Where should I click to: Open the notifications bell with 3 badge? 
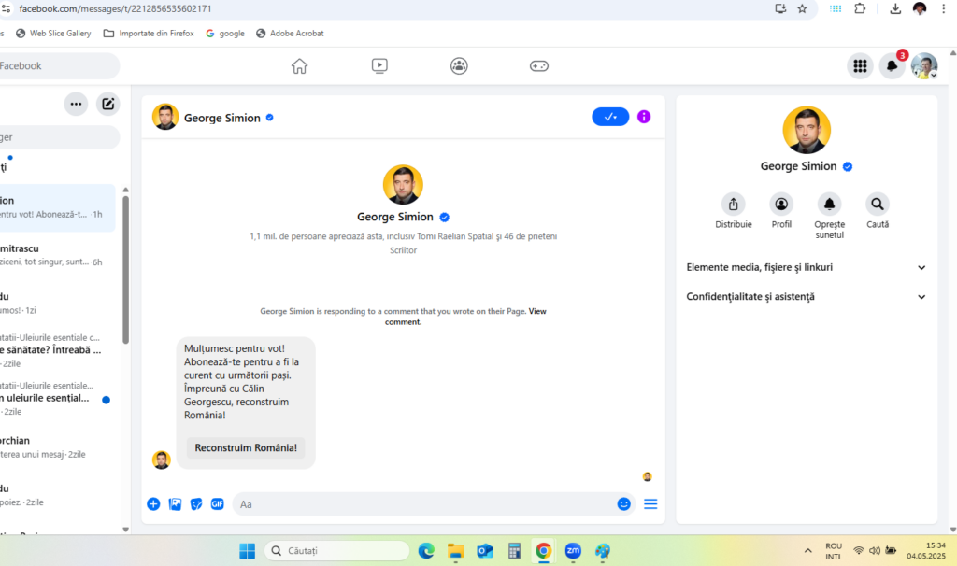pos(892,66)
